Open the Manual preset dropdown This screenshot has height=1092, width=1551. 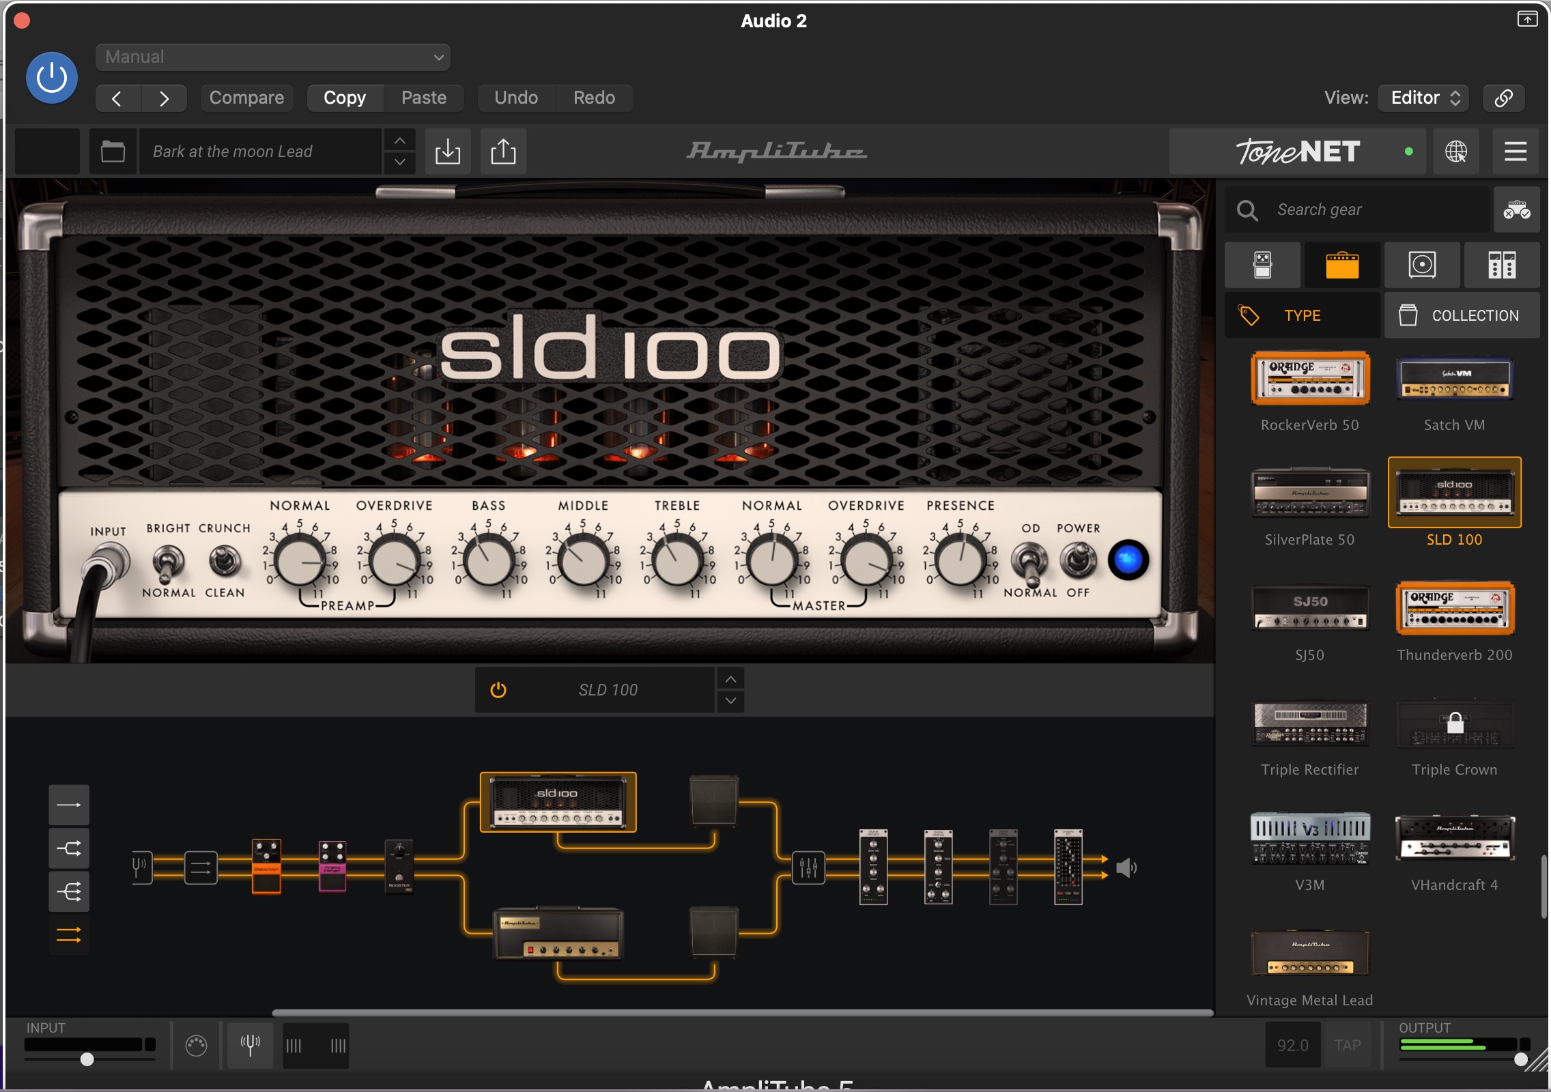click(273, 57)
